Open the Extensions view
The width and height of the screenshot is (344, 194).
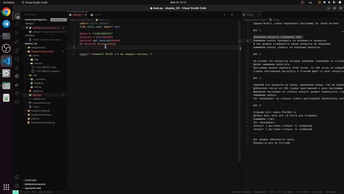[x=17, y=50]
